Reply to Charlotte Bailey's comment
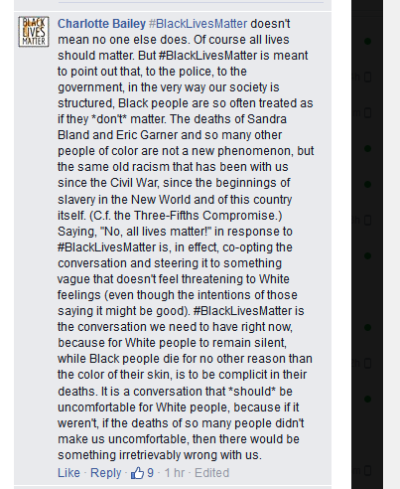This screenshot has height=489, width=400. pos(106,473)
